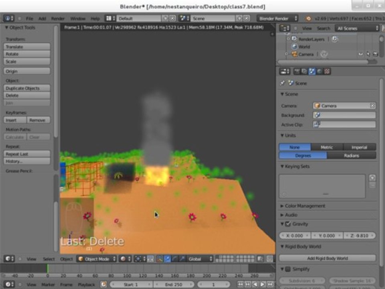Set rotation units to Degrees
Screen dimensions: 385x289
[x=303, y=156]
